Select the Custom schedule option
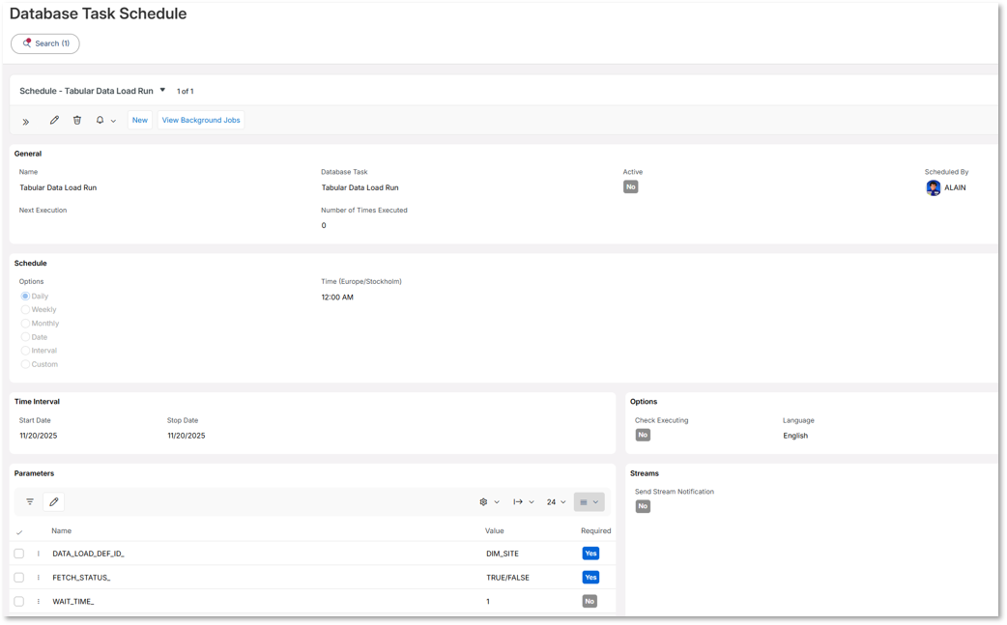The image size is (1007, 625). (26, 364)
